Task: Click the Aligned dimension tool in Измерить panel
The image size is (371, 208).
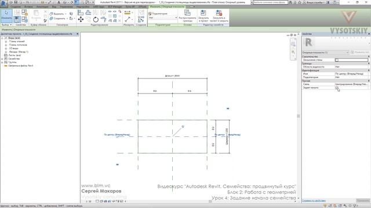Action: tap(128, 13)
